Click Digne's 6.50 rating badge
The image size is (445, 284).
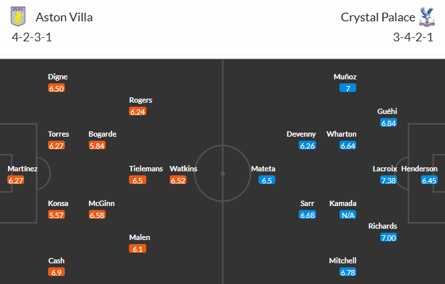tap(57, 88)
